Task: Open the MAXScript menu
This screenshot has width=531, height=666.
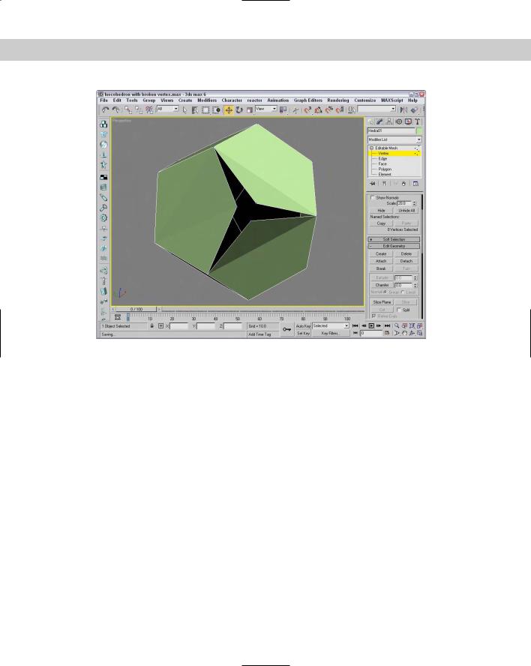Action: [391, 100]
